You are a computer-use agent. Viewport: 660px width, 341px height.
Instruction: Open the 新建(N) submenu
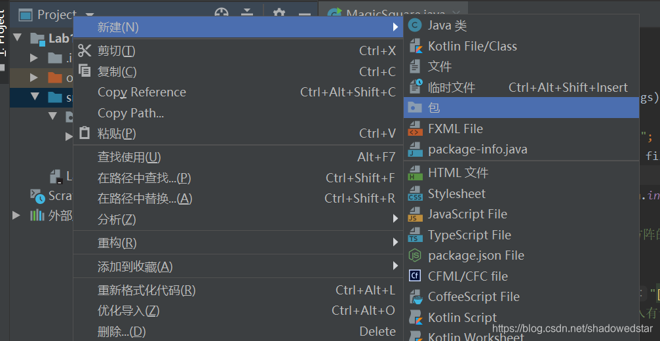click(238, 27)
